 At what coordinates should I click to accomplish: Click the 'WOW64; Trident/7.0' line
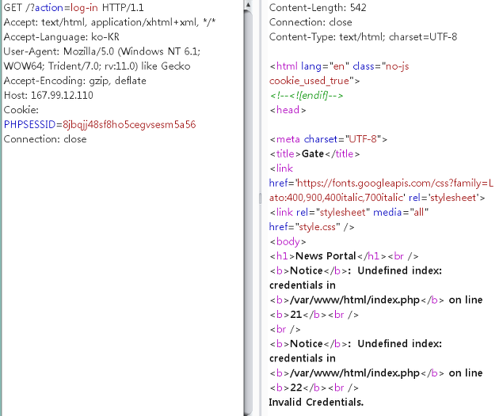[x=97, y=66]
